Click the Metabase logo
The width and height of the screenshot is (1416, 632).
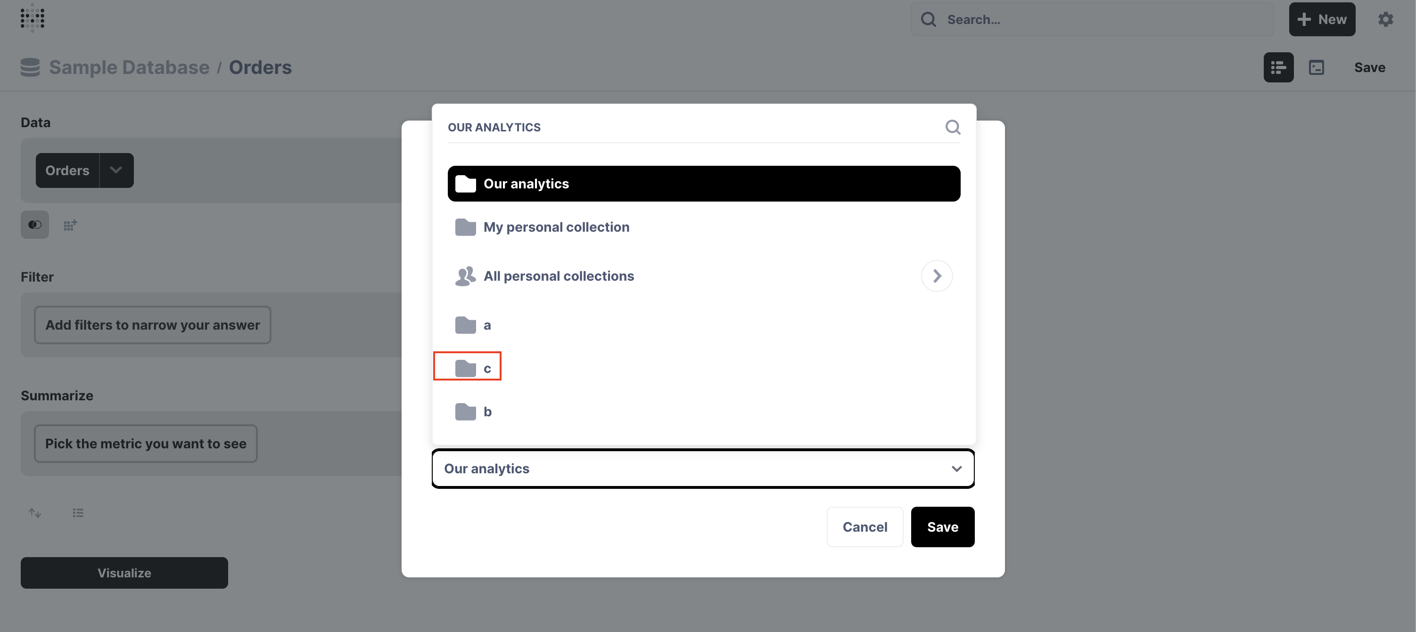coord(31,18)
